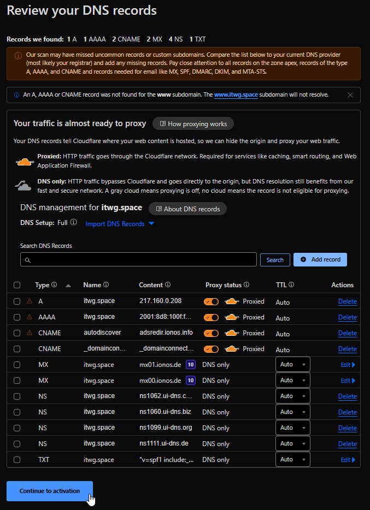Expand Edit for the mx01.ionos.de record
The height and width of the screenshot is (510, 370).
[348, 365]
